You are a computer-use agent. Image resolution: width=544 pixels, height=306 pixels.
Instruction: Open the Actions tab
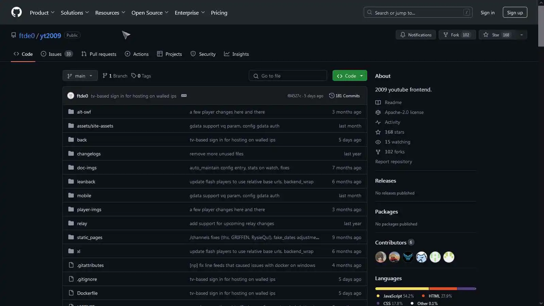tap(137, 54)
